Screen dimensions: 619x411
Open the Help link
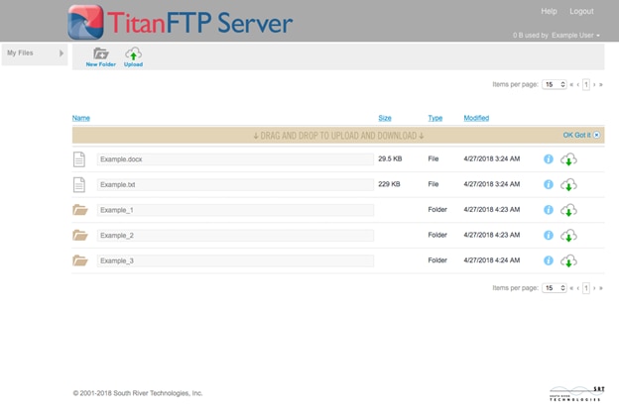click(x=549, y=12)
